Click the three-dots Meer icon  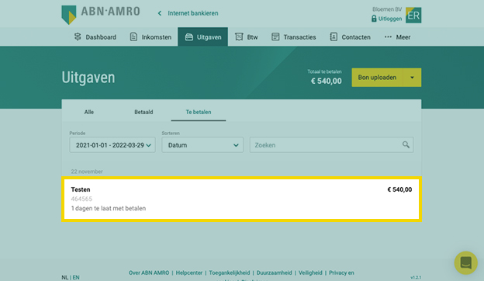388,36
